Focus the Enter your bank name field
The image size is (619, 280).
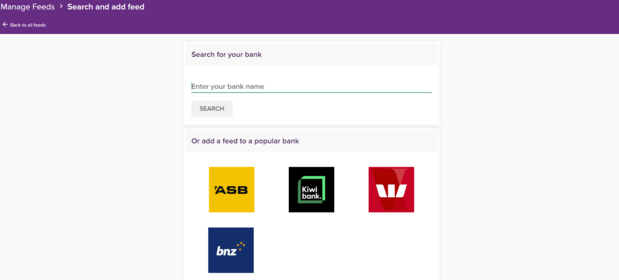(311, 87)
